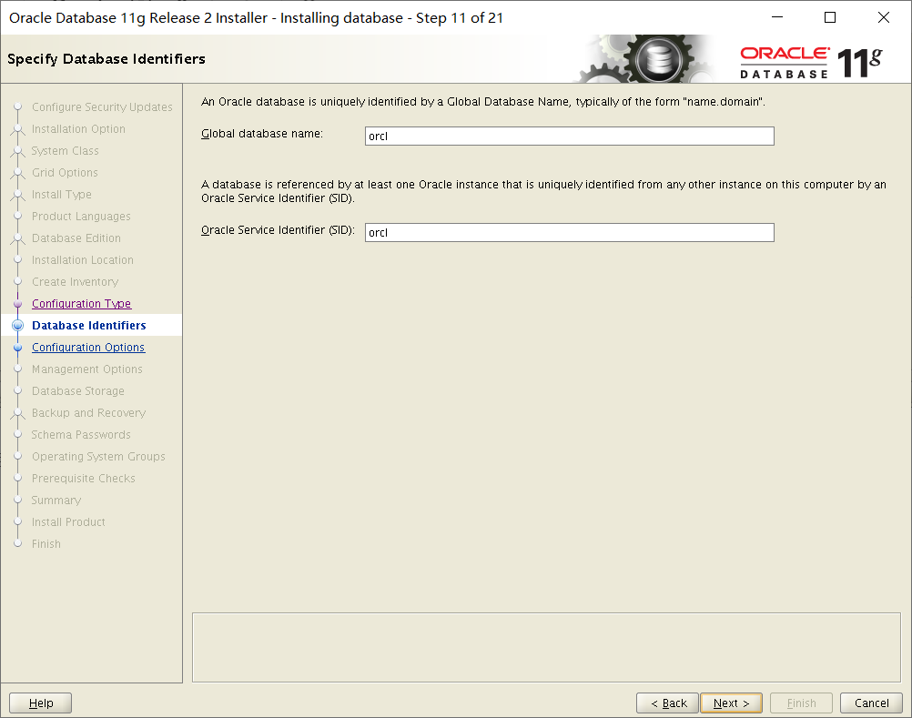The width and height of the screenshot is (912, 718).
Task: Go back with the Back button
Action: click(x=668, y=703)
